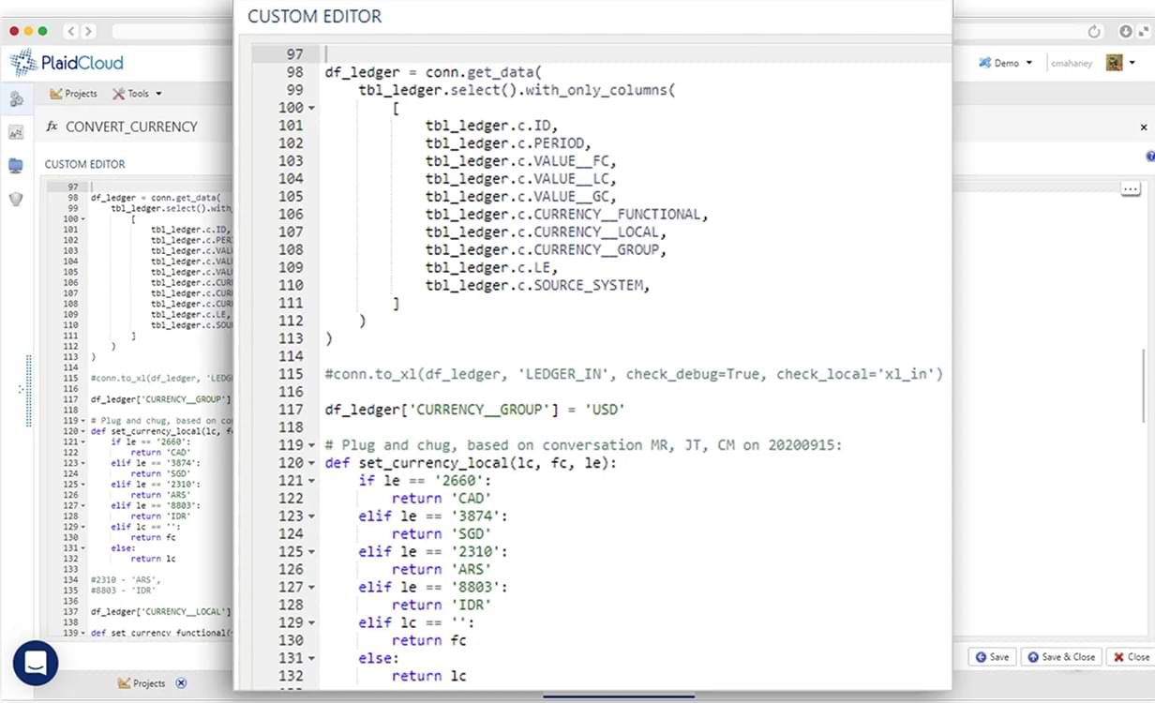The width and height of the screenshot is (1155, 703).
Task: Click 'df_ledger = conn.get_data(' in enlarged editor
Action: click(x=434, y=72)
